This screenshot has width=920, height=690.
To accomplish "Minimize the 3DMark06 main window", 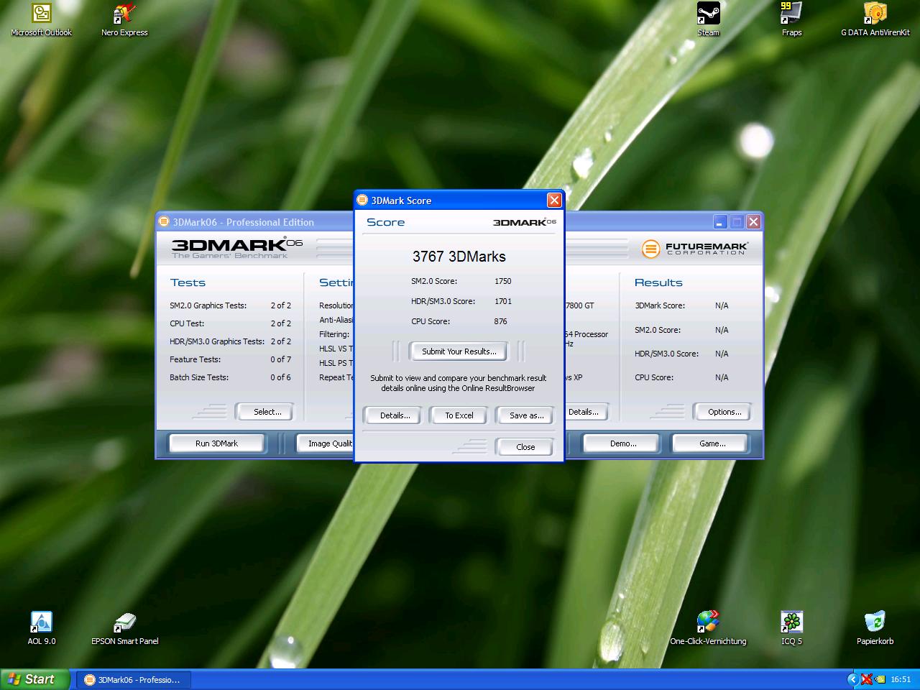I will [720, 222].
